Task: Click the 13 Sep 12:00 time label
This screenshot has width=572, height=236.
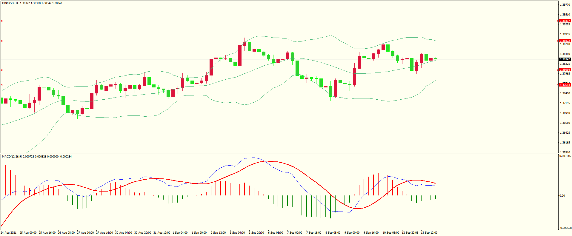Action: pyautogui.click(x=429, y=233)
